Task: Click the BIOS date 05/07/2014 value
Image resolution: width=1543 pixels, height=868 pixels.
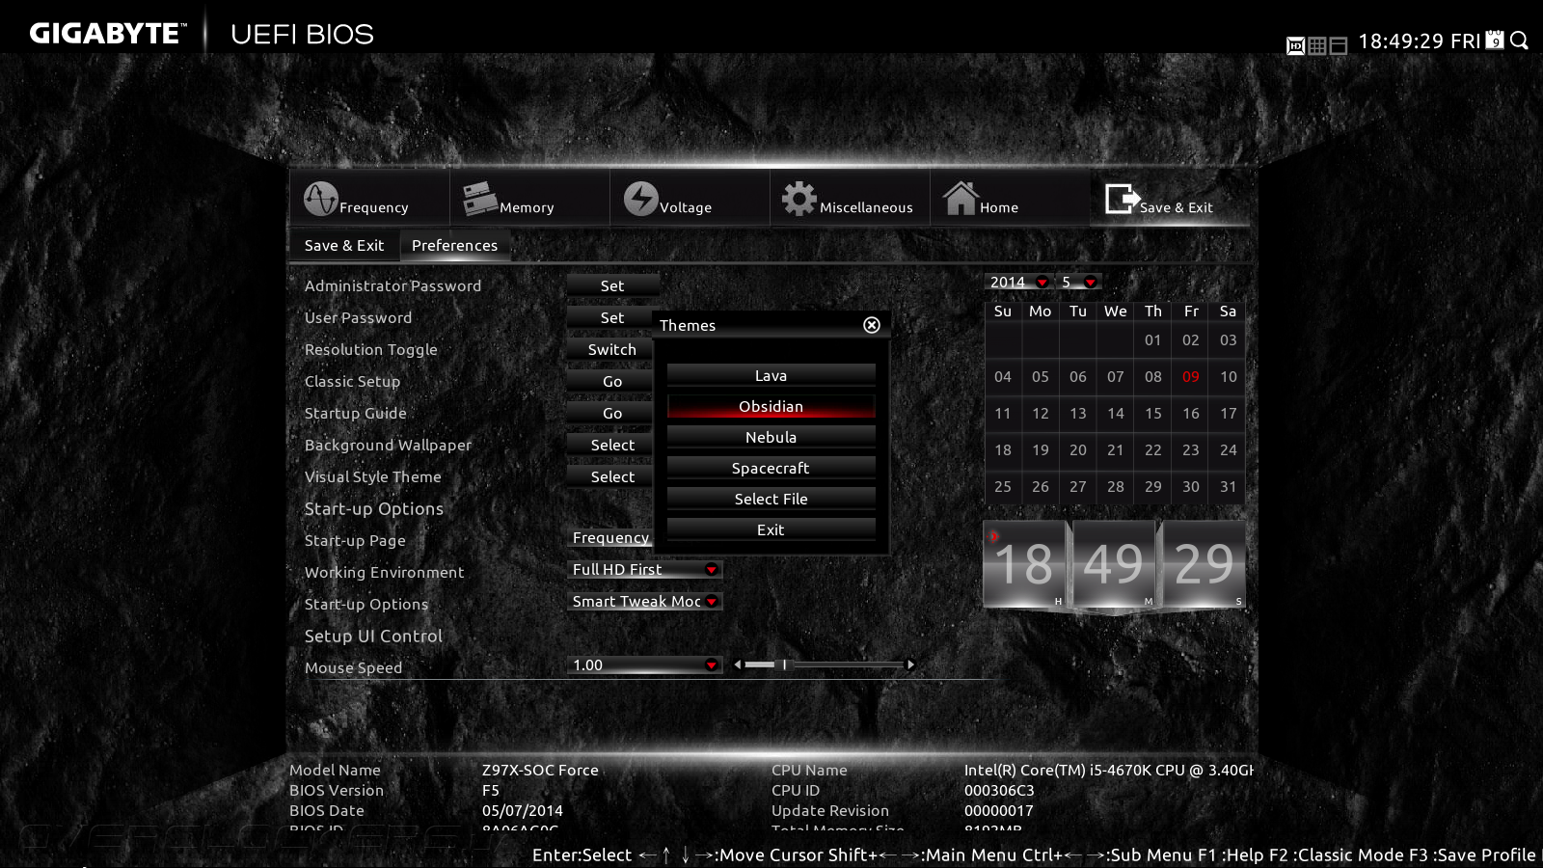Action: click(523, 810)
